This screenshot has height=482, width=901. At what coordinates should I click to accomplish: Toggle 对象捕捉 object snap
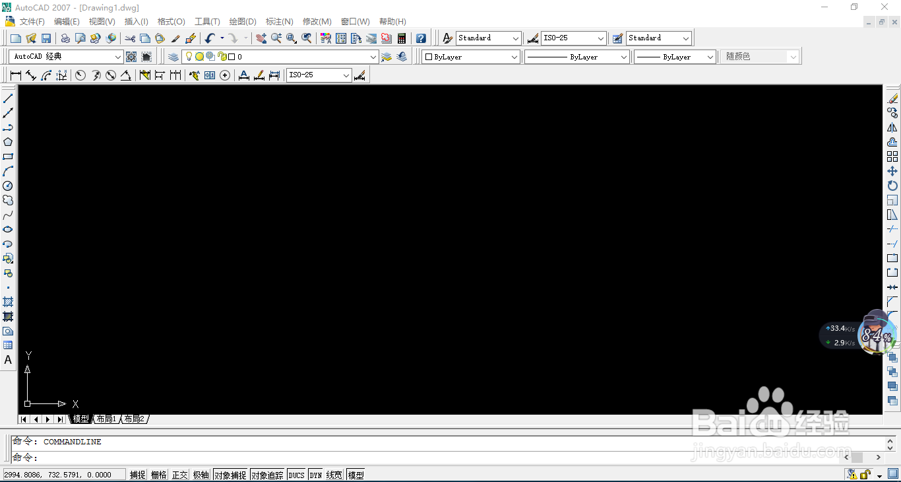pyautogui.click(x=230, y=475)
